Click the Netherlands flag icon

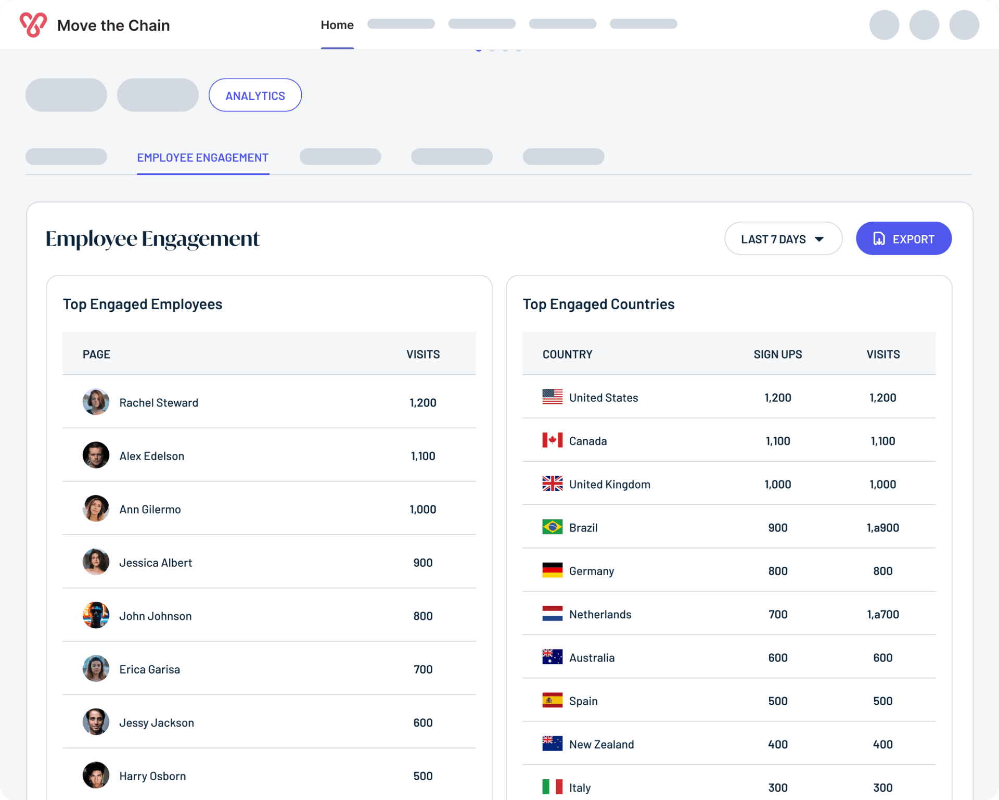tap(552, 614)
